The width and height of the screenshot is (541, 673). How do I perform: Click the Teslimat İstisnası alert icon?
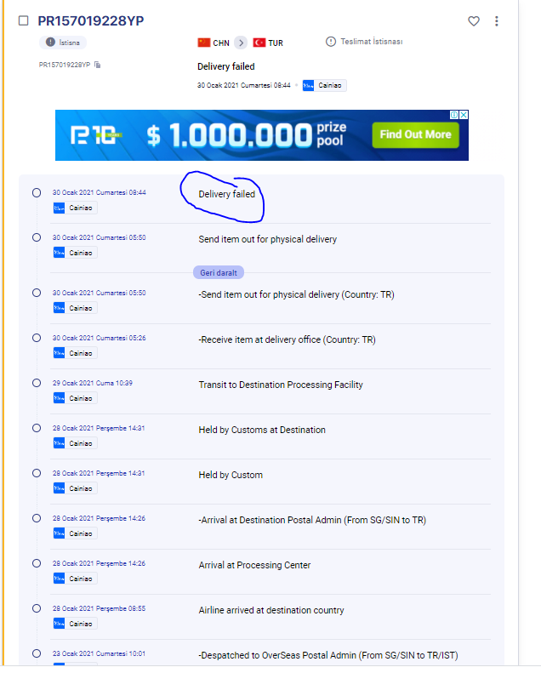click(x=331, y=42)
